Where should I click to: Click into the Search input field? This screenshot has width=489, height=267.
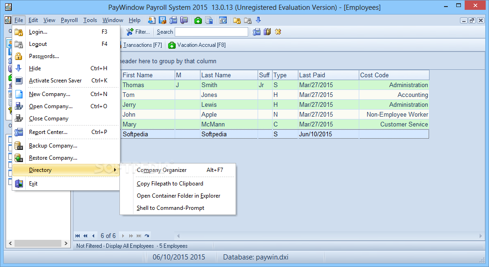tap(211, 32)
